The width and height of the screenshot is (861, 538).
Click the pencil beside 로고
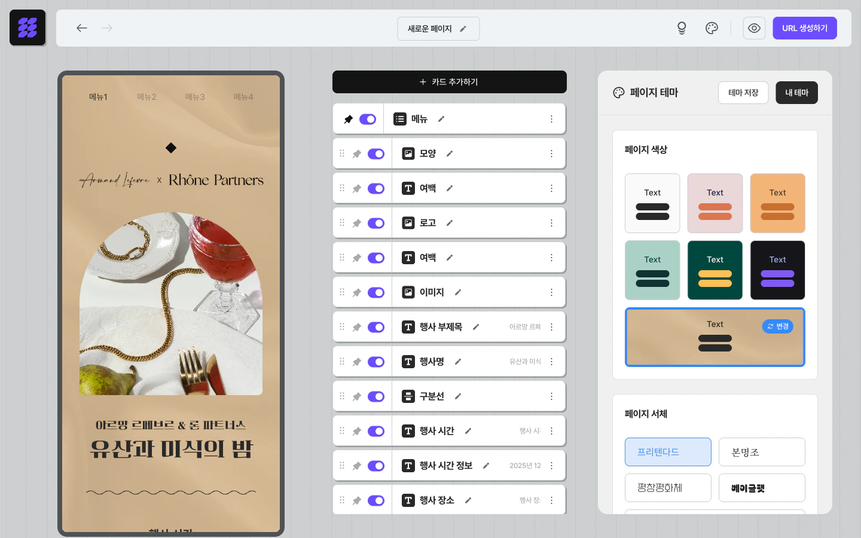coord(450,223)
